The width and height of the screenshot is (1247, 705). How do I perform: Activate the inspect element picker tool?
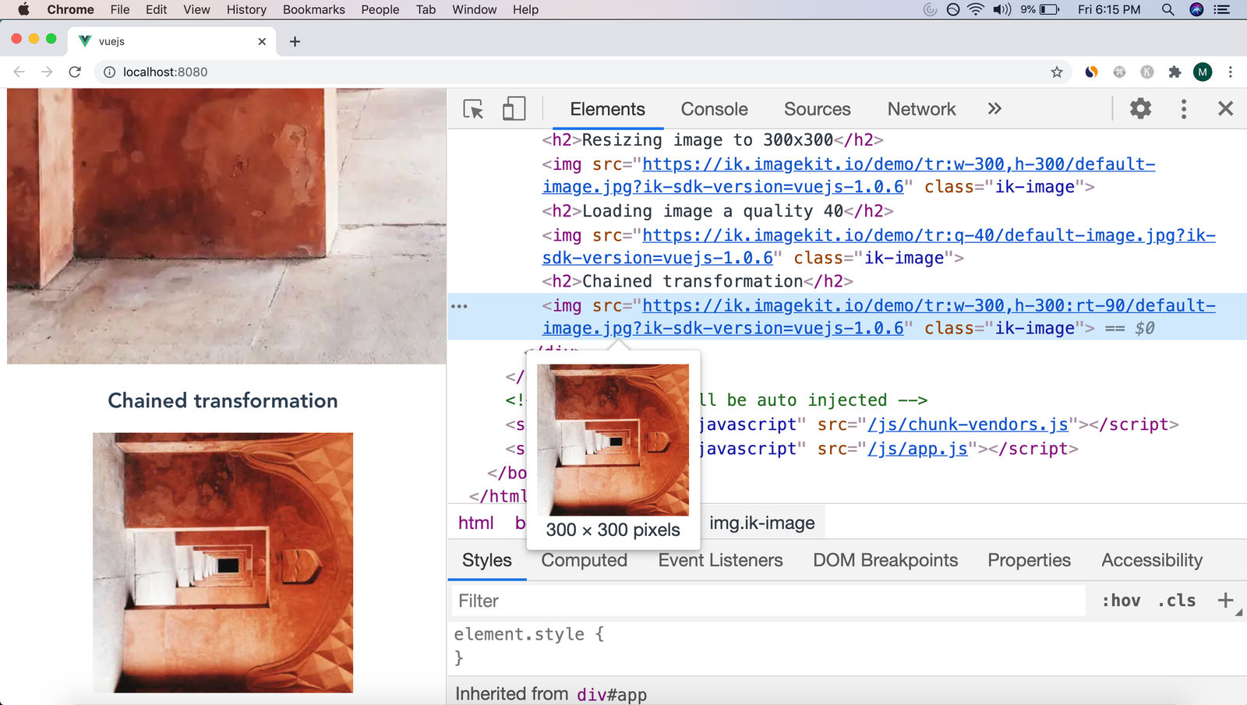pyautogui.click(x=473, y=109)
